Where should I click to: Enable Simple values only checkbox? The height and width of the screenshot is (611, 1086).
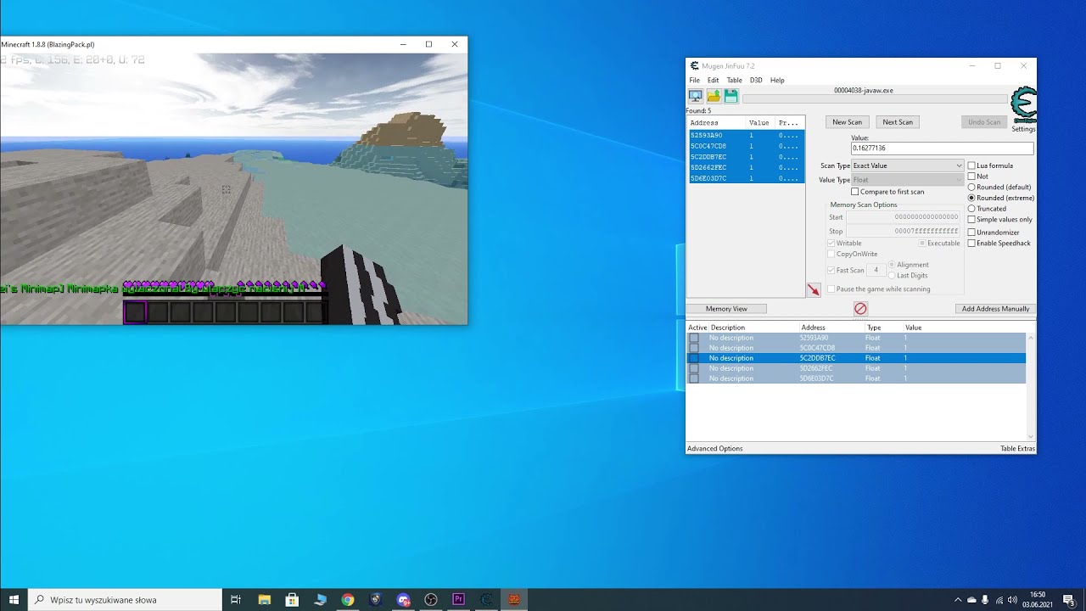point(971,220)
